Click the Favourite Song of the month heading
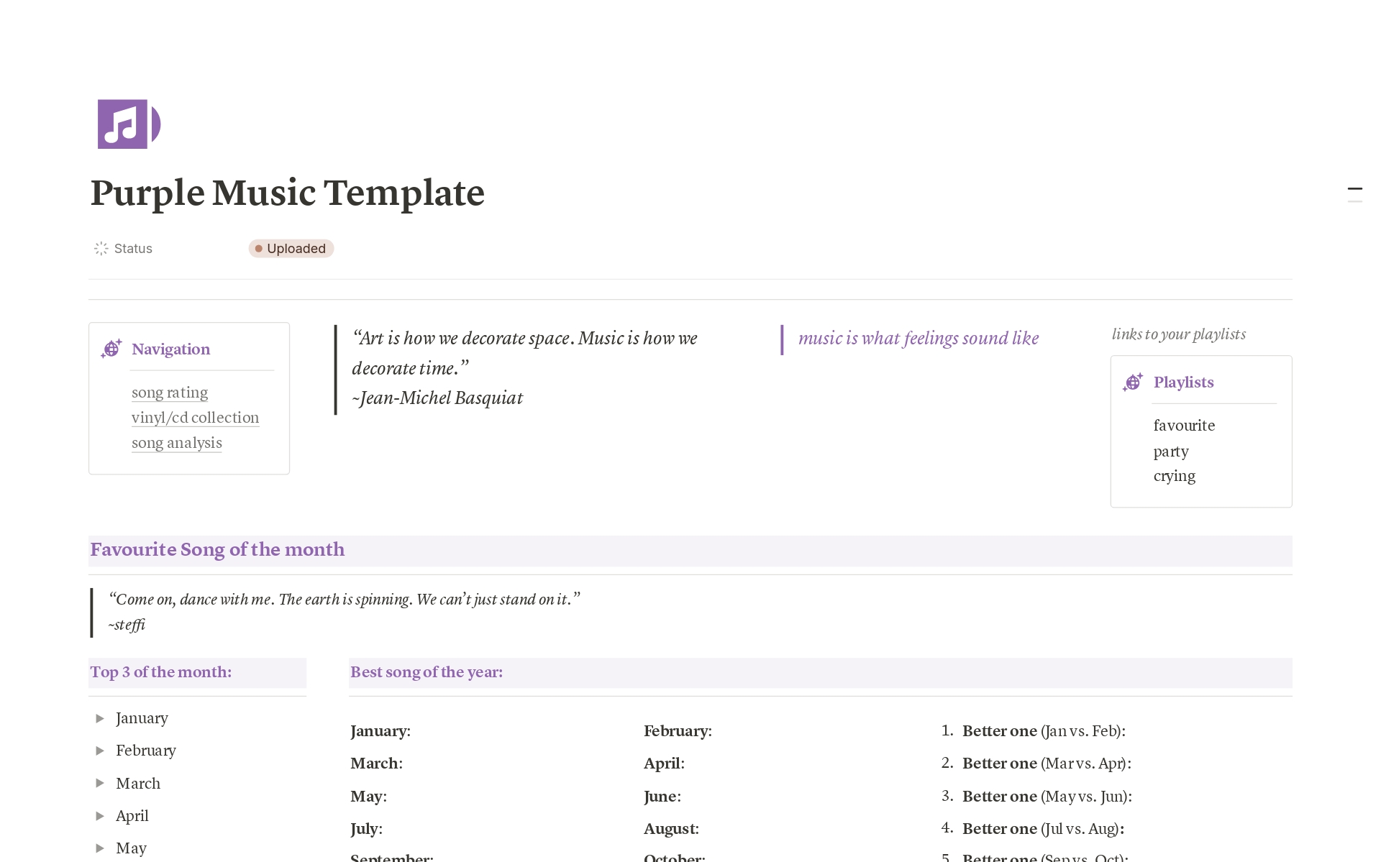 pos(217,550)
